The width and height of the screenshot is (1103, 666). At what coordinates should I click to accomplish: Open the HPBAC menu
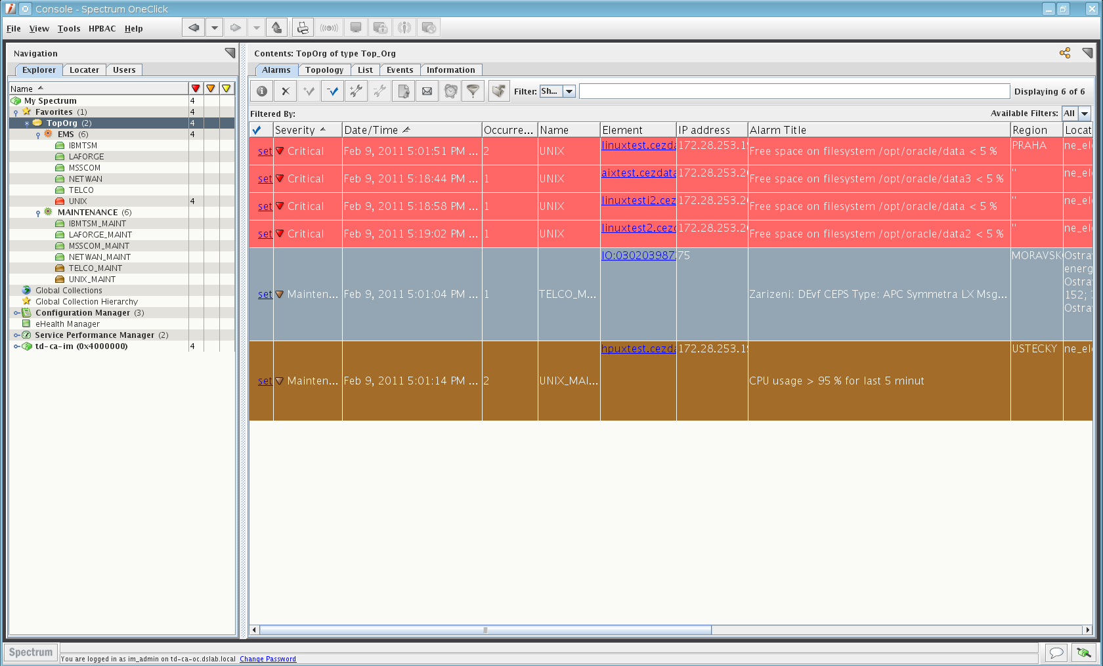[x=102, y=28]
